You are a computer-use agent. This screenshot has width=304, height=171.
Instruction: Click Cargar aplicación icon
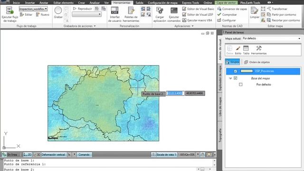click(x=160, y=10)
